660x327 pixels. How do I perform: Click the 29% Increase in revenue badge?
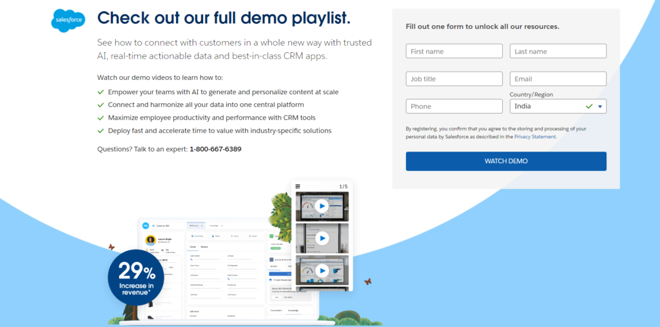[x=136, y=277]
